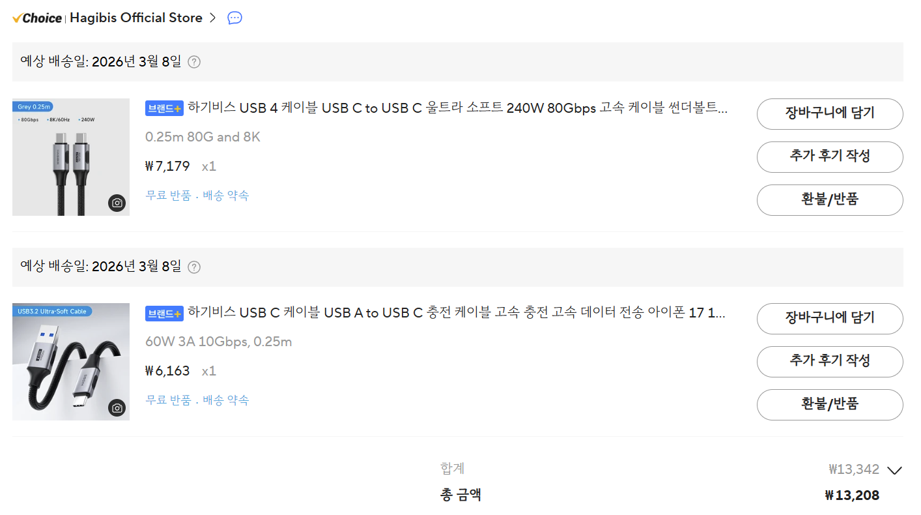The image size is (921, 515).
Task: Write additional review for USB A cable
Action: point(829,361)
